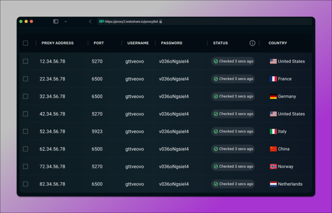Image resolution: width=332 pixels, height=213 pixels.
Task: Click the back arrow in the browser toolbar
Action: point(90,21)
